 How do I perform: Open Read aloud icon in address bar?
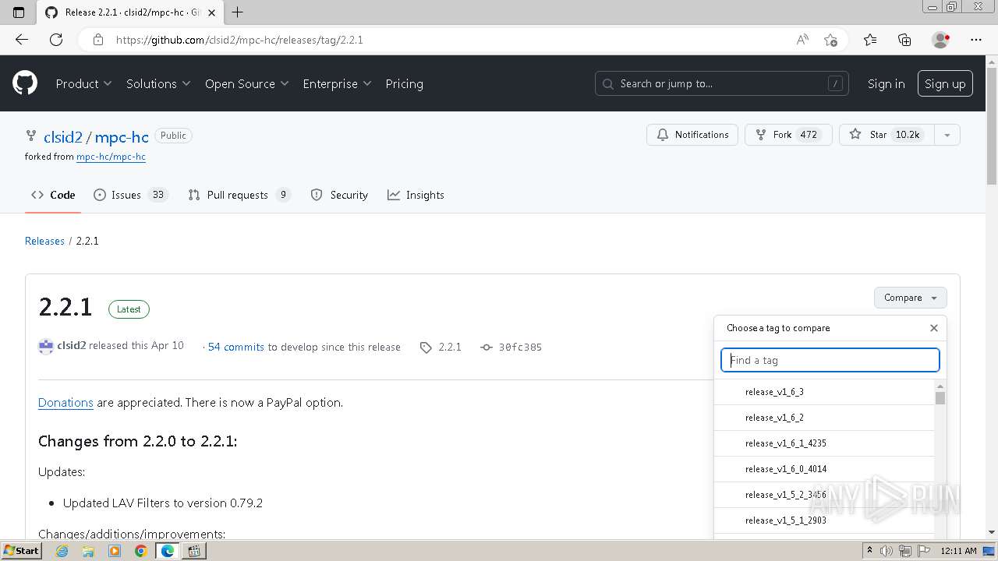(x=802, y=40)
